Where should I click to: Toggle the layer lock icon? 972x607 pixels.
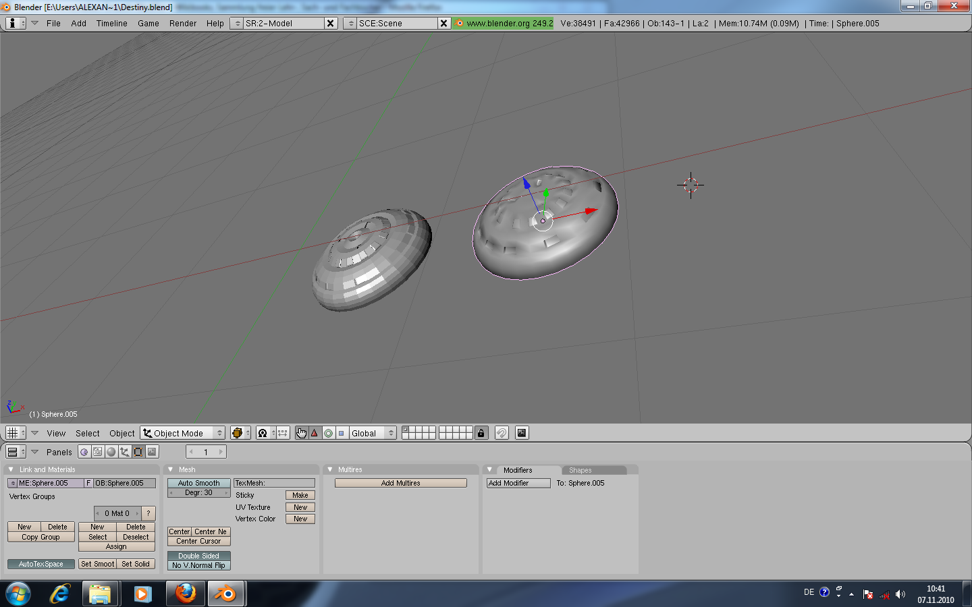(481, 433)
